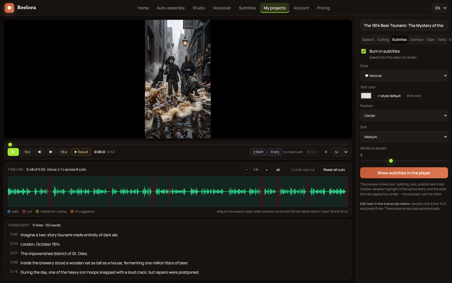Clear marks with the X button
This screenshot has width=452, height=283.
tap(326, 152)
